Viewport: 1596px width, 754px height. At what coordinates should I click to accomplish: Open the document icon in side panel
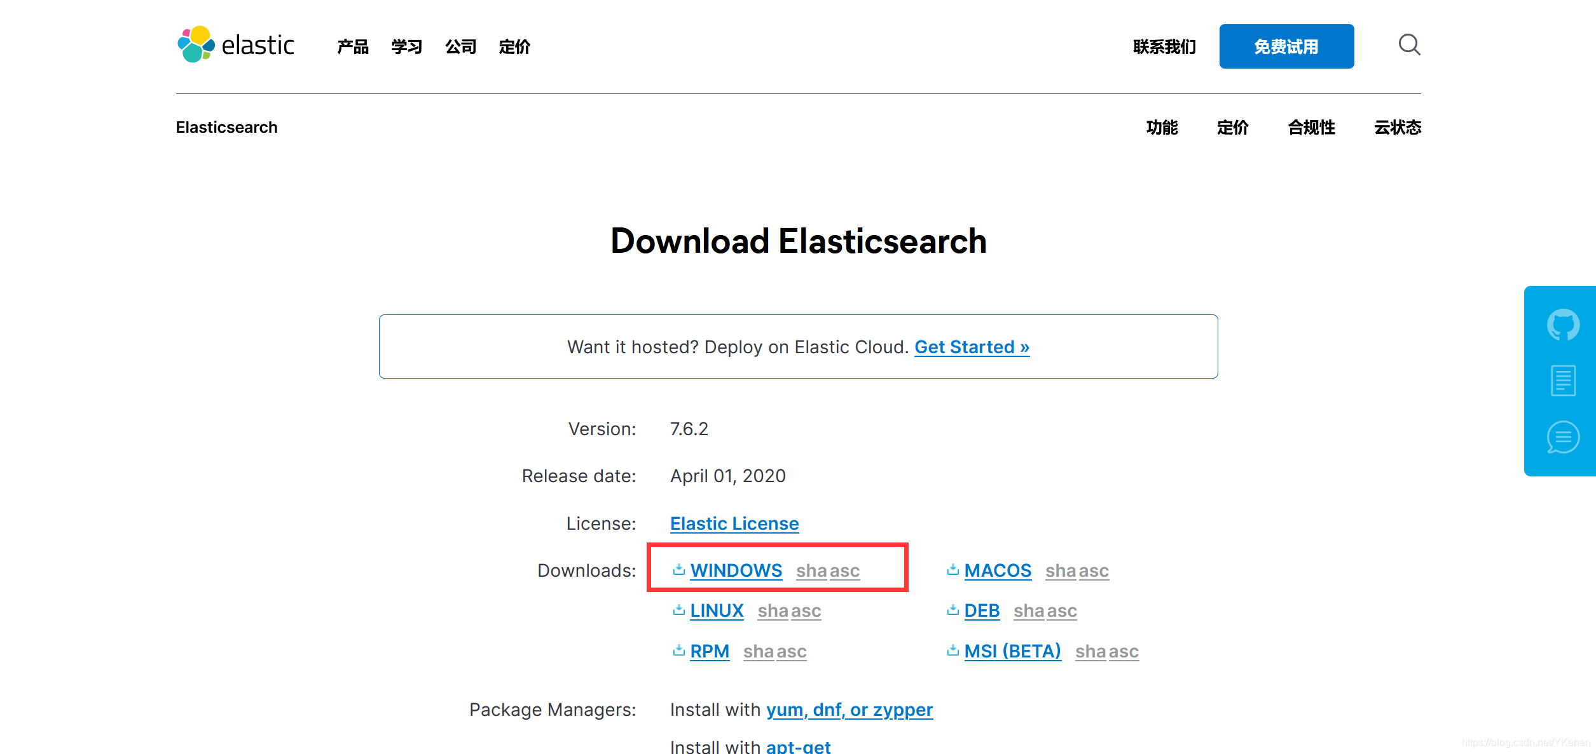pyautogui.click(x=1563, y=380)
